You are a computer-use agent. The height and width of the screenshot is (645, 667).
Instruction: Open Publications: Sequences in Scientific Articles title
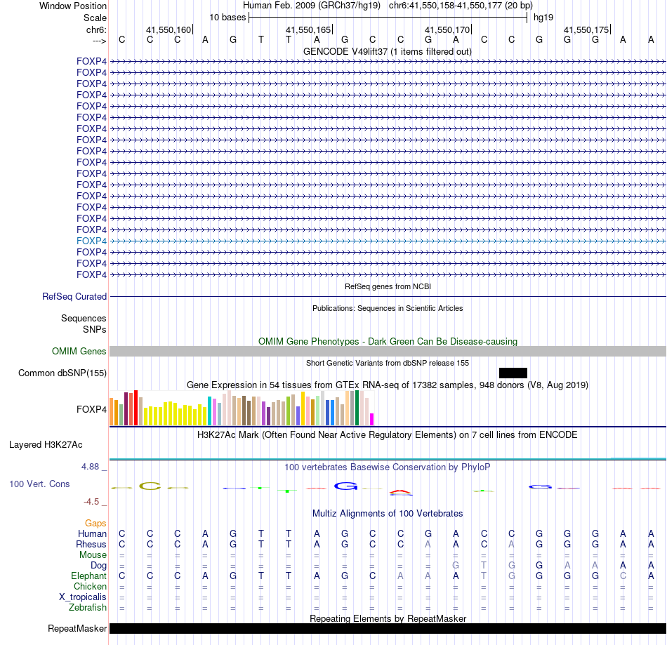388,308
